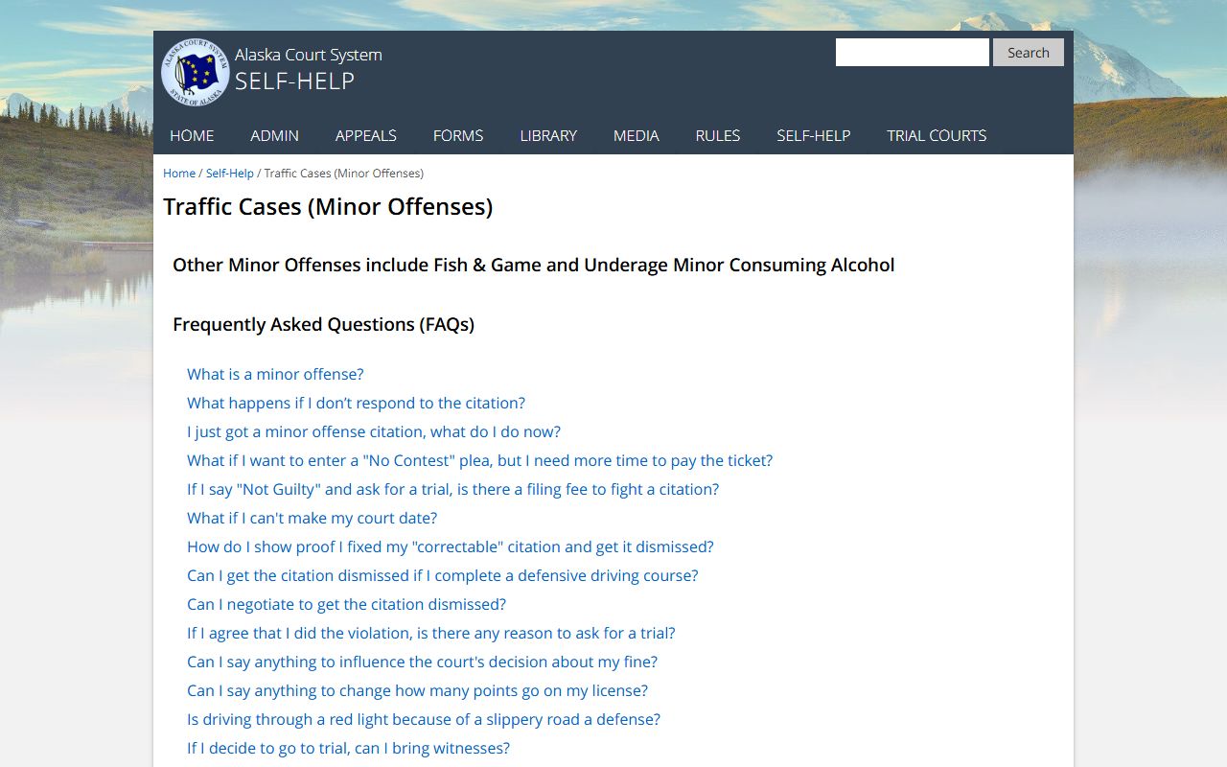Screen dimensions: 1227x767
Task: Open the ADMIN menu item
Action: 274,135
